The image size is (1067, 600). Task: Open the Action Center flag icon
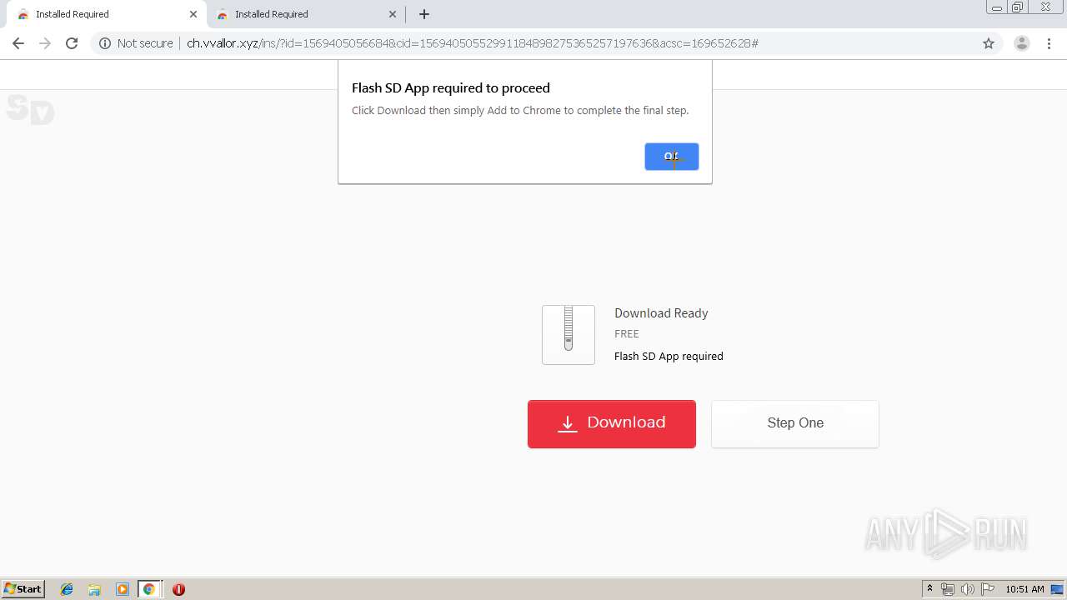coord(988,589)
